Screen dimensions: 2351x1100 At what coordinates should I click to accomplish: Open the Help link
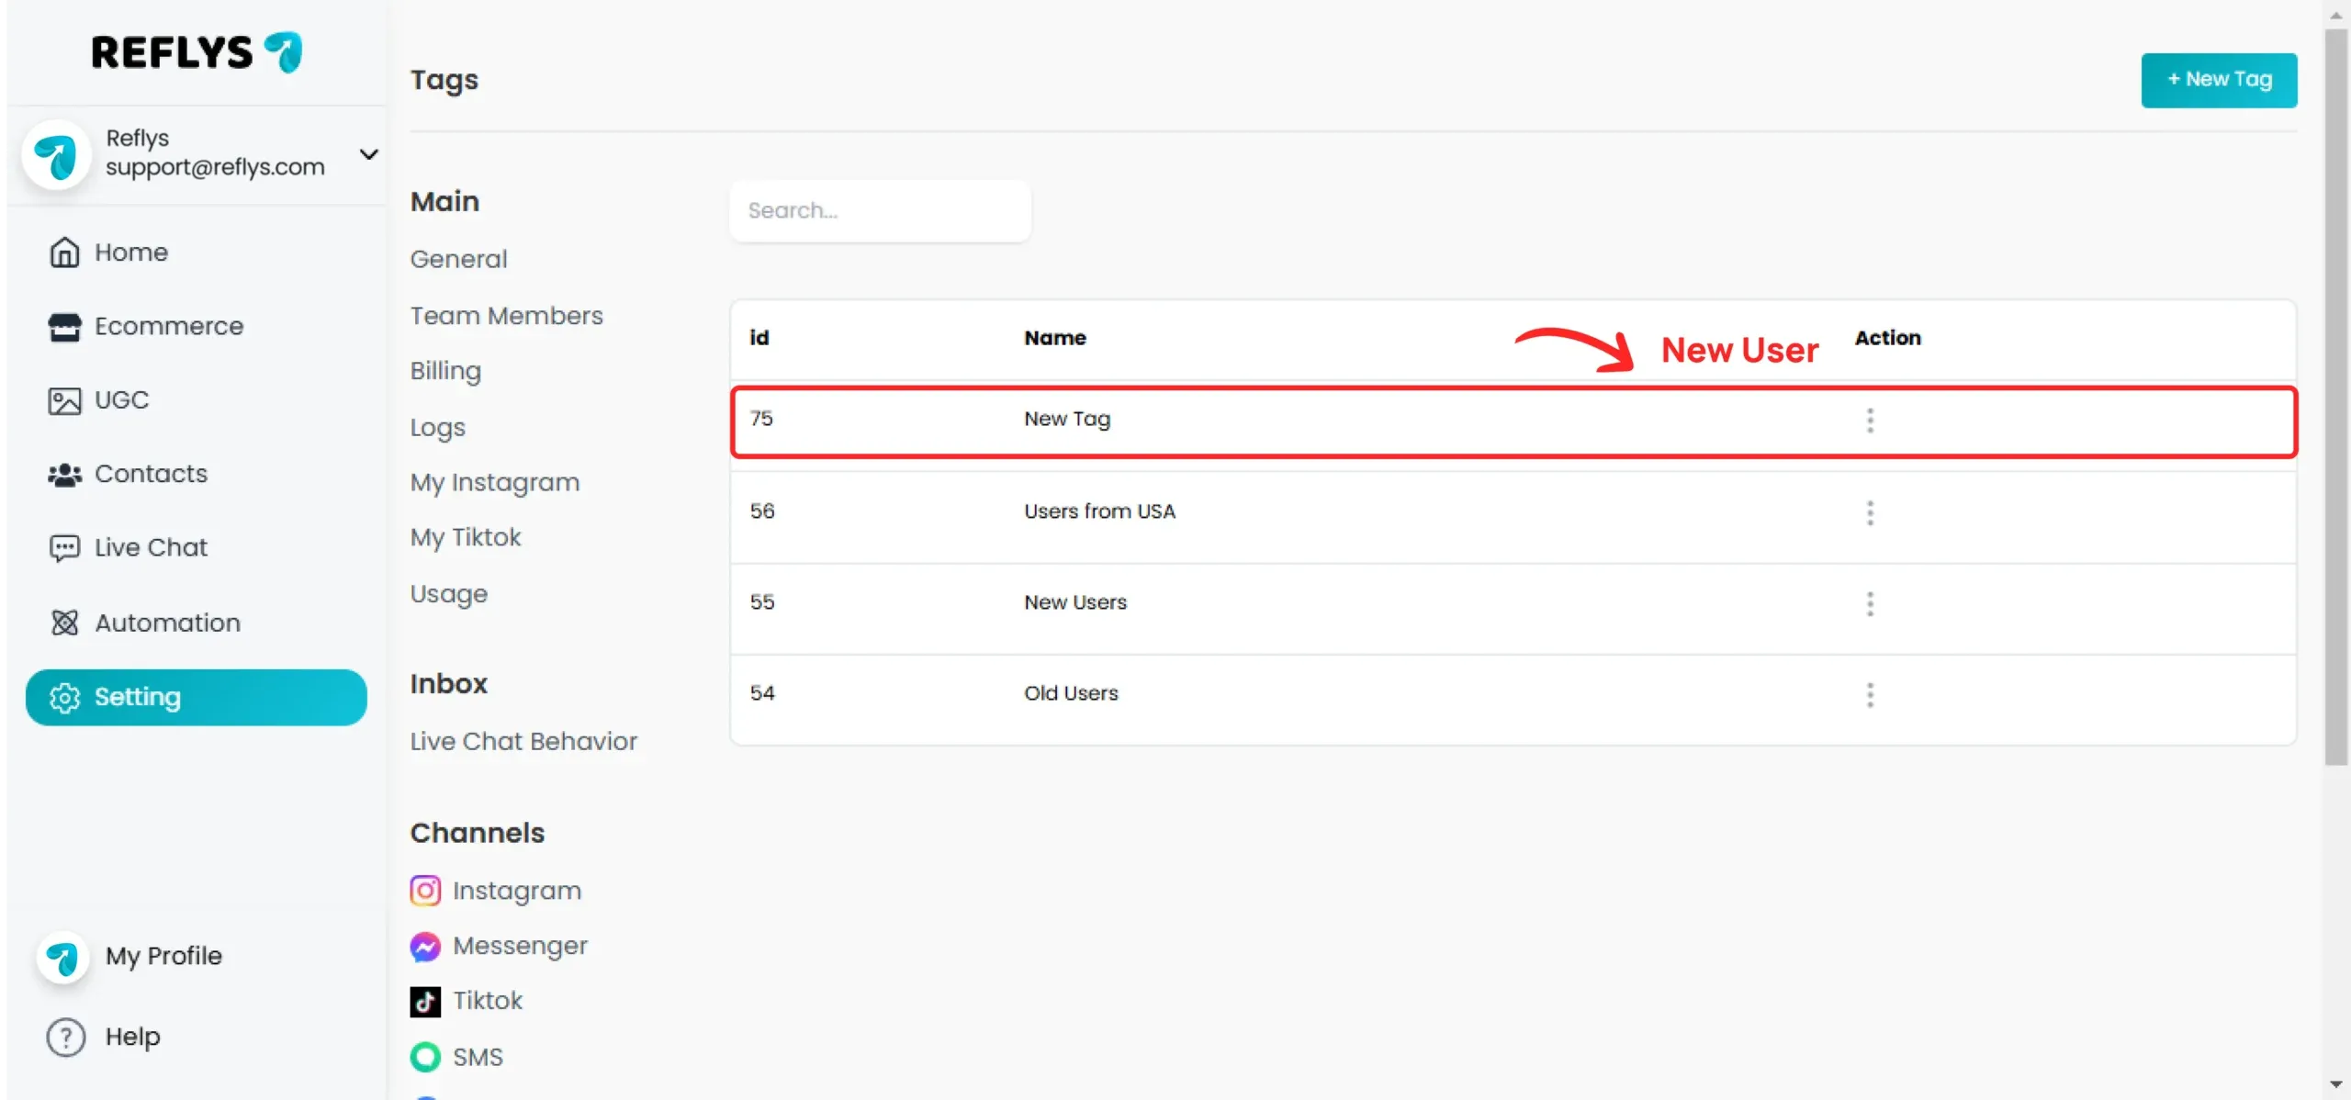[x=132, y=1038]
